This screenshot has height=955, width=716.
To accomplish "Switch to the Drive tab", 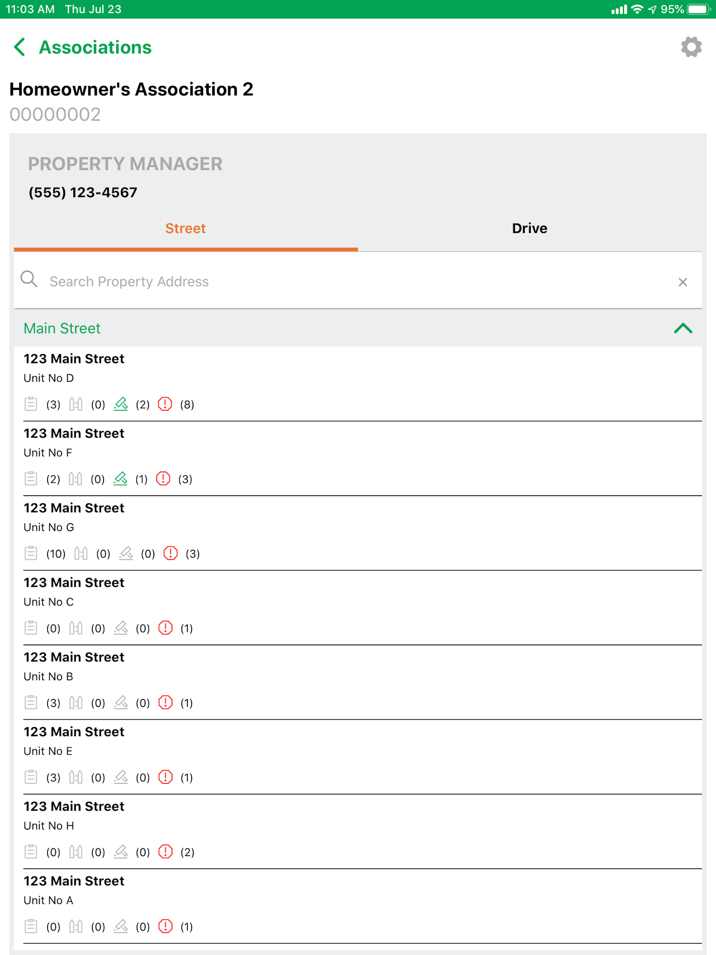I will click(529, 228).
